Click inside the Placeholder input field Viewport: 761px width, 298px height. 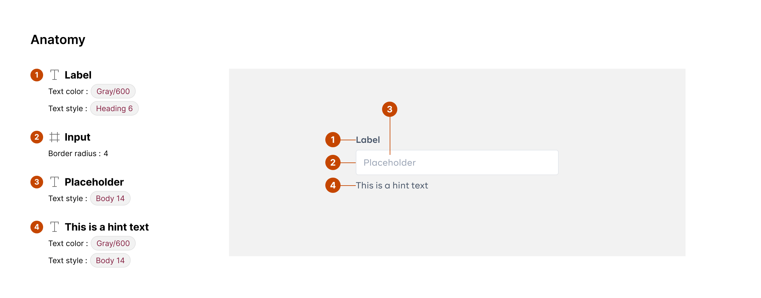pos(457,162)
